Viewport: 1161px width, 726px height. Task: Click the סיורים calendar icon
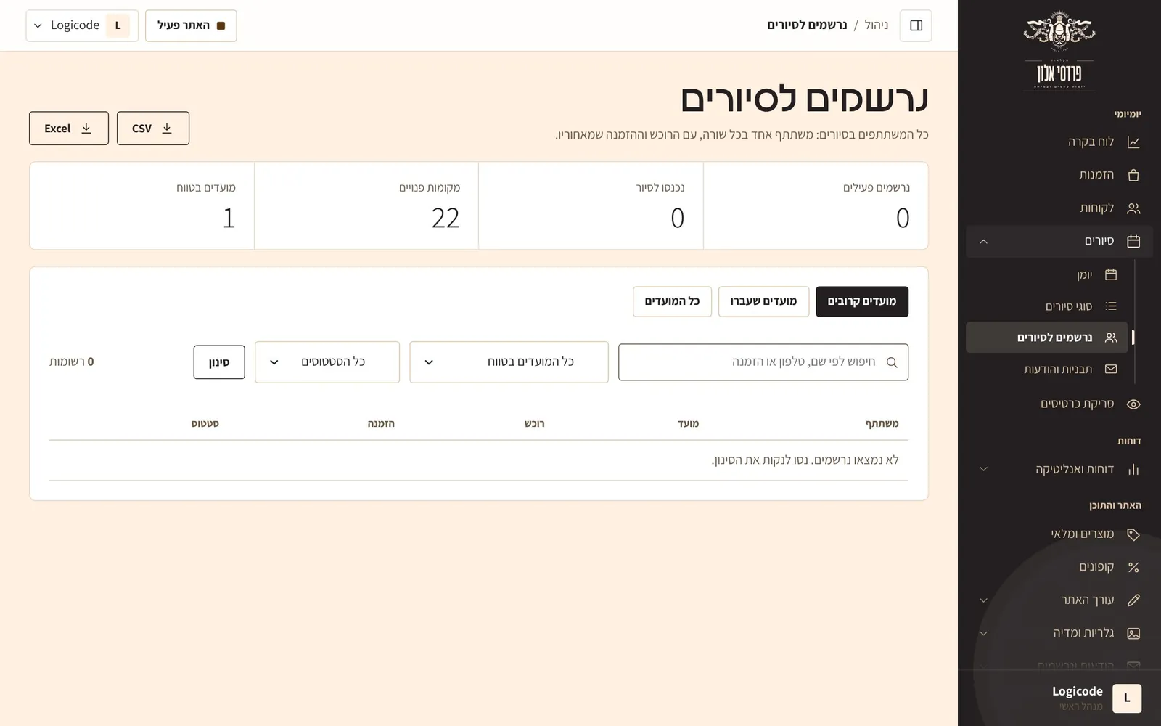point(1133,241)
